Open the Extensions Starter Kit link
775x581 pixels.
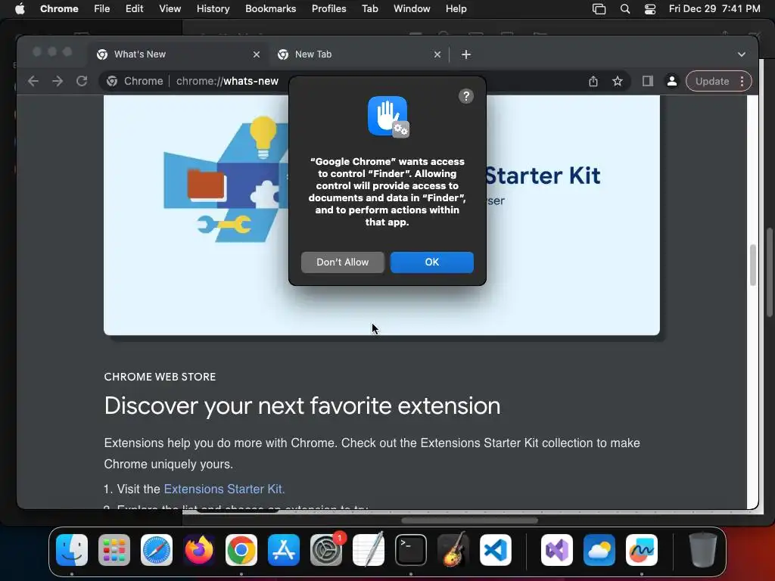pos(224,489)
